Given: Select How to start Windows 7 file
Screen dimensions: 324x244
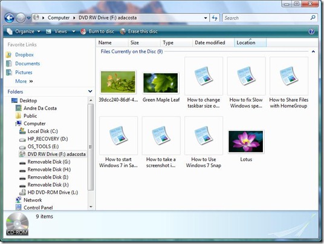Looking at the screenshot, I should [x=118, y=142].
